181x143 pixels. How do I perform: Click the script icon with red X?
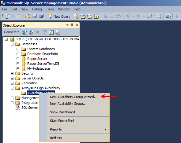[58, 32]
